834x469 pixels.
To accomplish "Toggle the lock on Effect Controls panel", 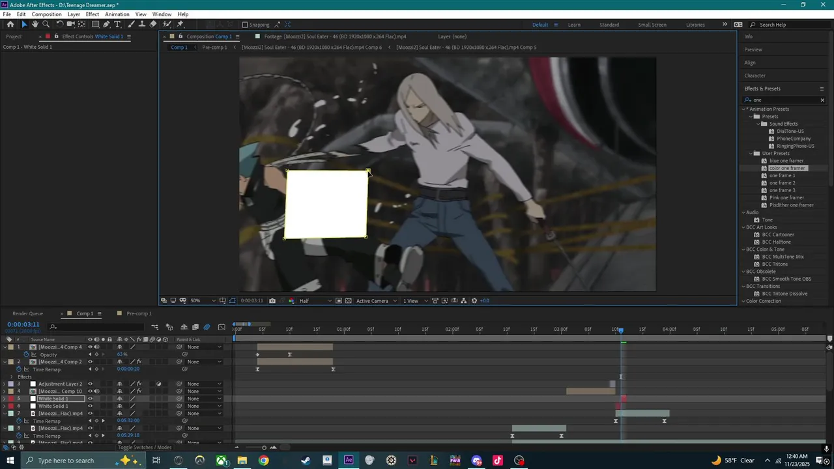I will tap(57, 36).
